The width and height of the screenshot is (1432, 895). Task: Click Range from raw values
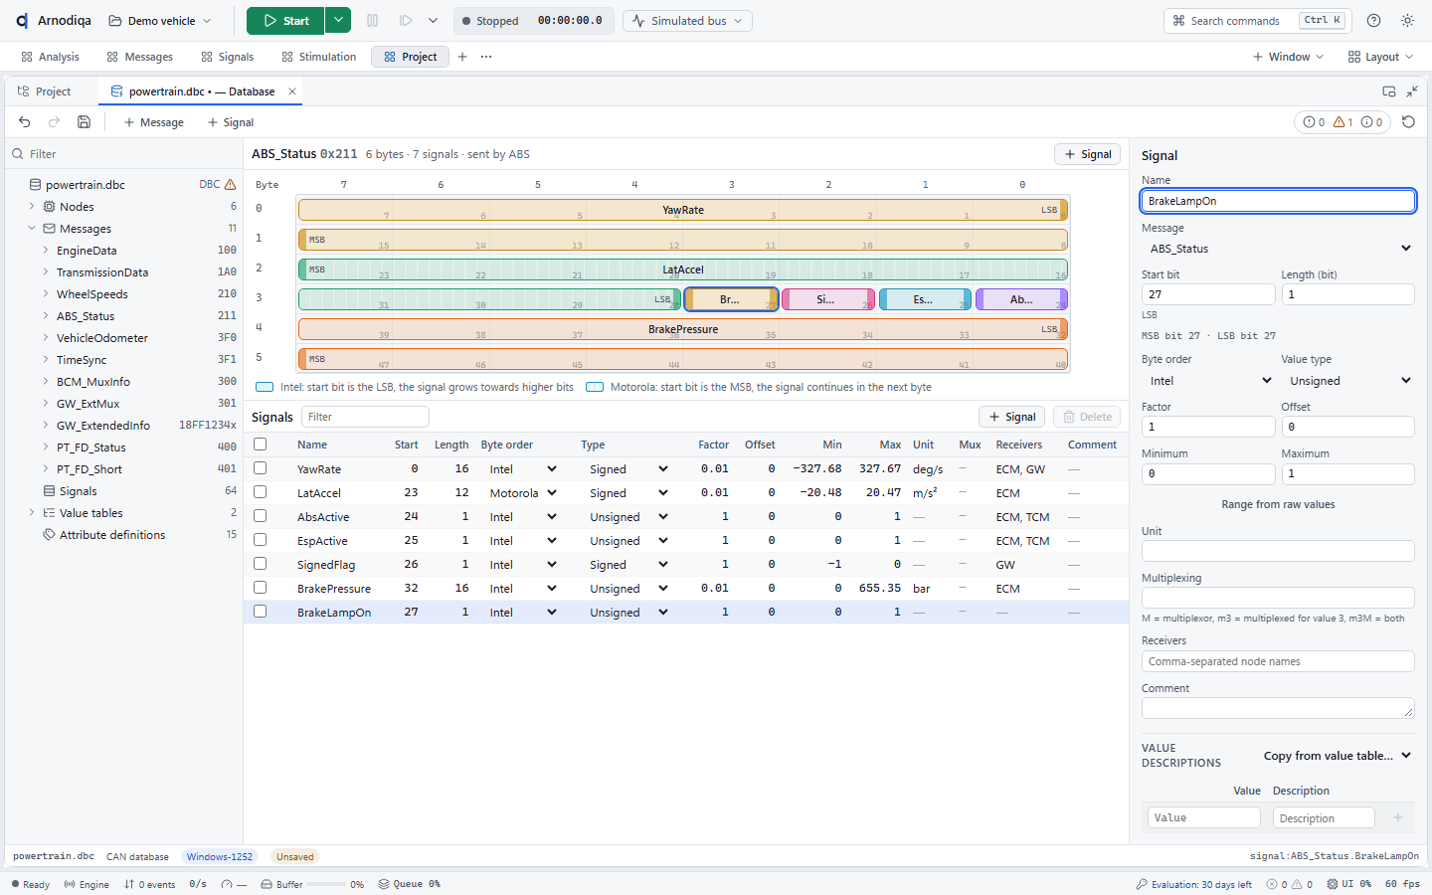pyautogui.click(x=1278, y=504)
